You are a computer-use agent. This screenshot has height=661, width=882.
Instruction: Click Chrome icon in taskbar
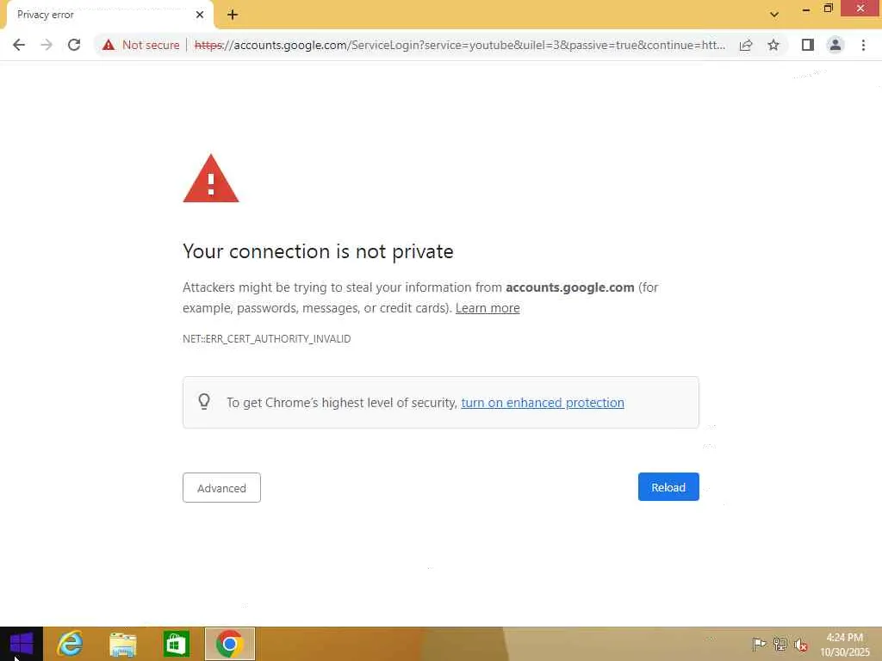tap(229, 644)
